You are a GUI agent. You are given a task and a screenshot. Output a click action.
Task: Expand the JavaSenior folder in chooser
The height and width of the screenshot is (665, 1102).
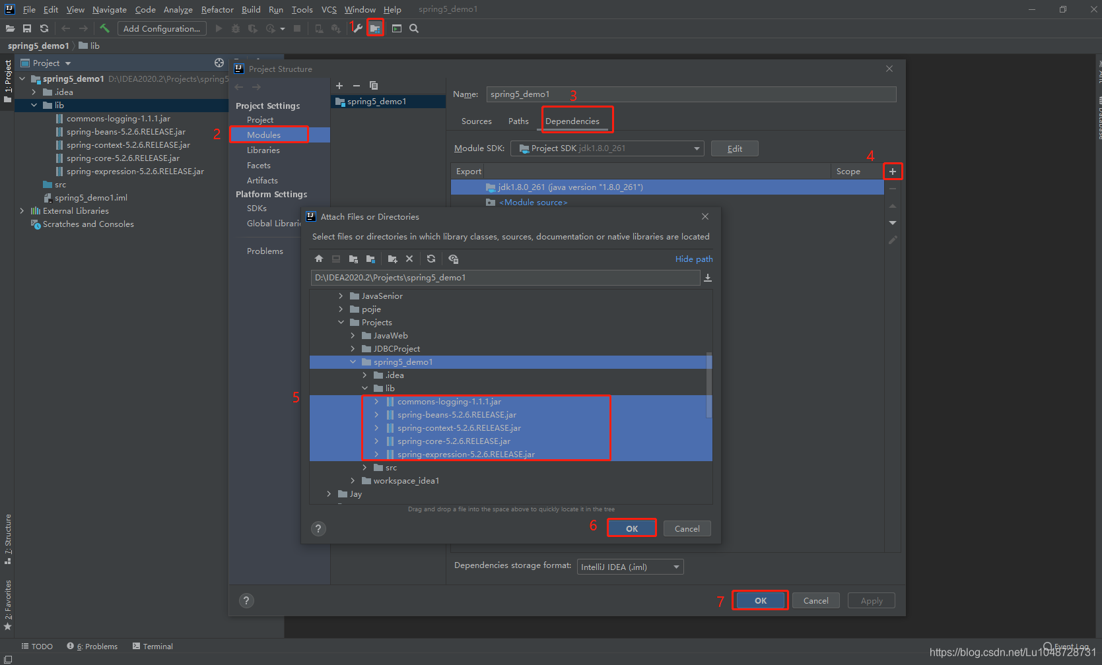(x=341, y=296)
